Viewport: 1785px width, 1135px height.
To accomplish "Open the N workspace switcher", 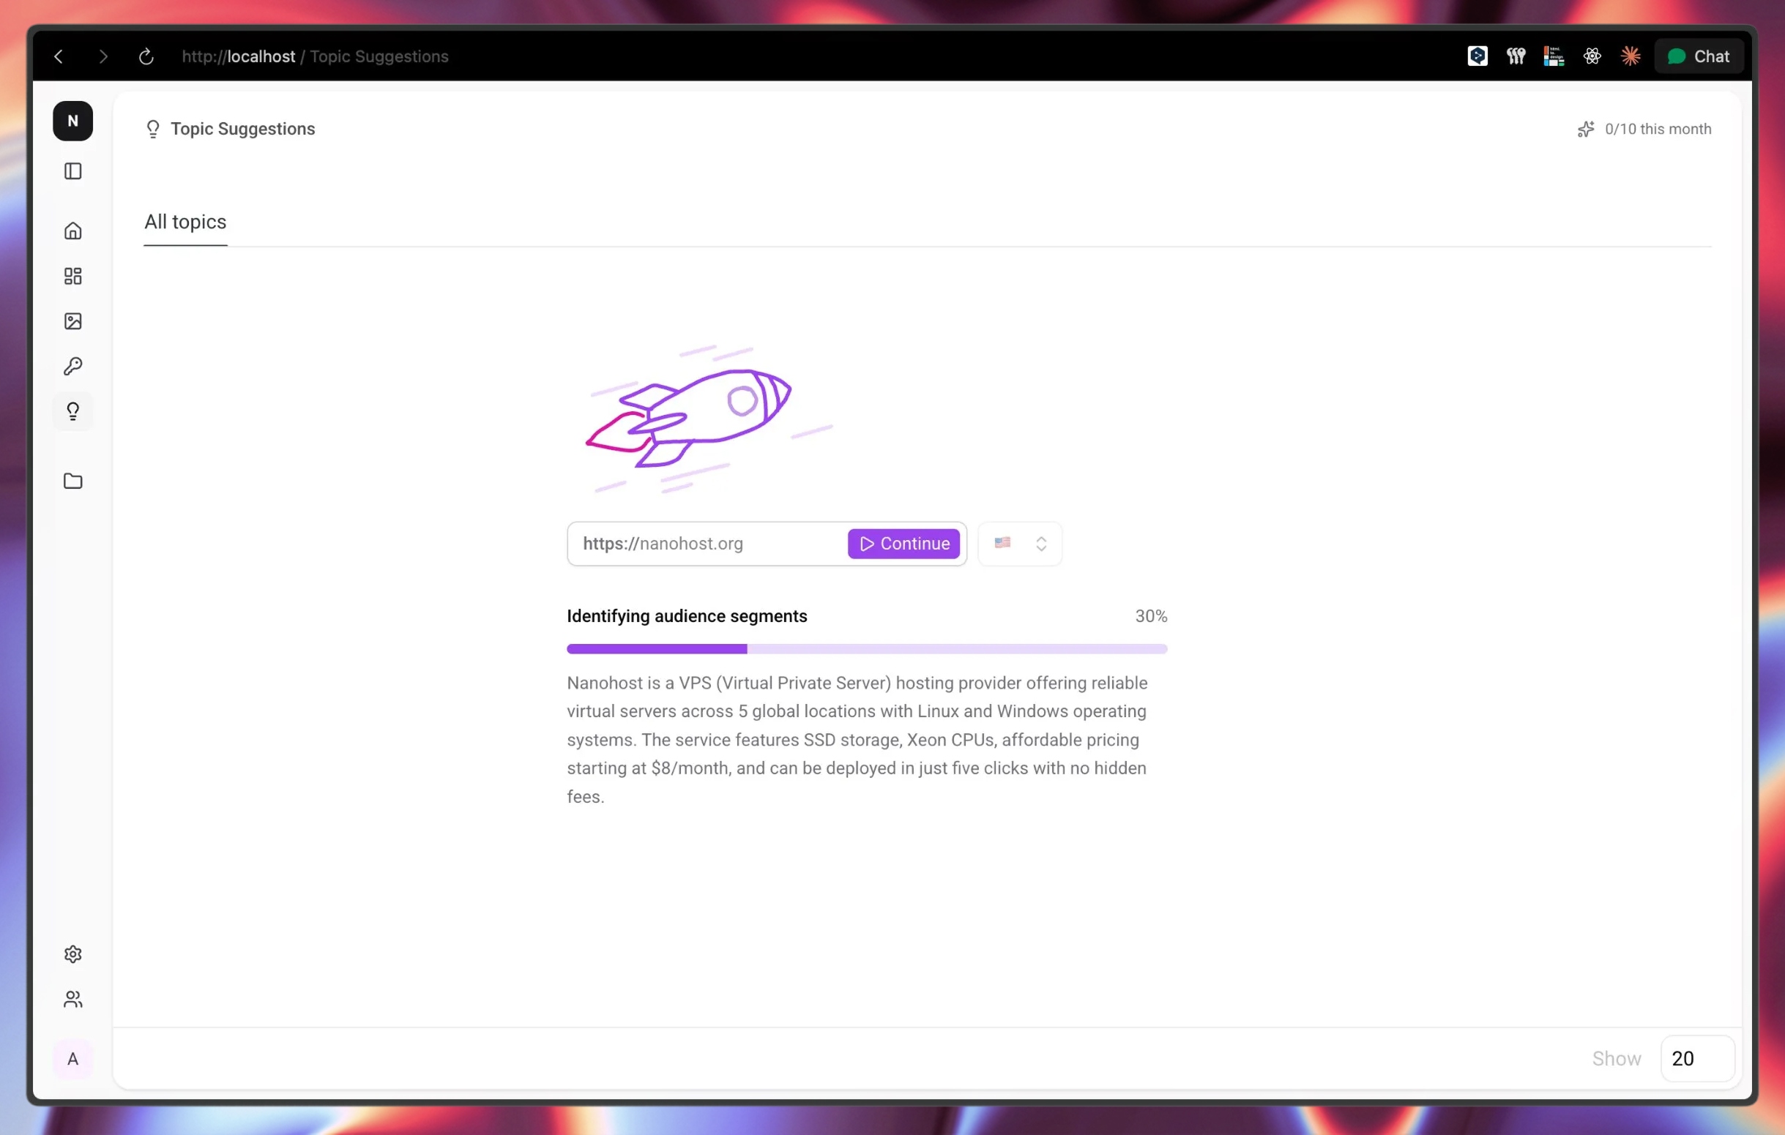I will (72, 121).
